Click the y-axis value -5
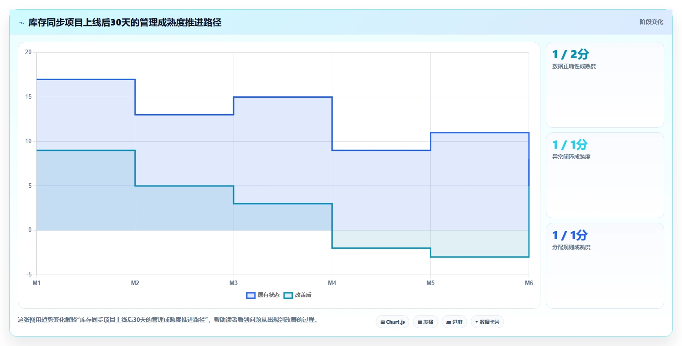682x346 pixels. click(29, 275)
